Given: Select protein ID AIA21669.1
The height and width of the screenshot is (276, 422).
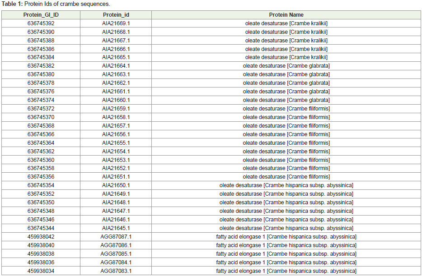Looking at the screenshot, I should [116, 23].
